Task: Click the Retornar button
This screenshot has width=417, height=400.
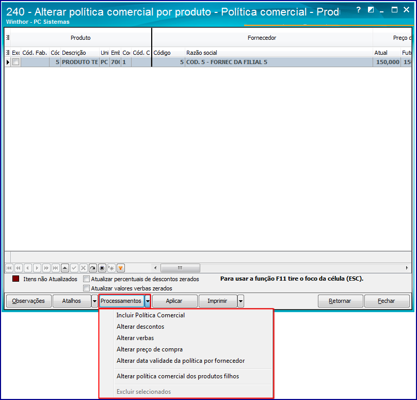Action: pos(341,301)
